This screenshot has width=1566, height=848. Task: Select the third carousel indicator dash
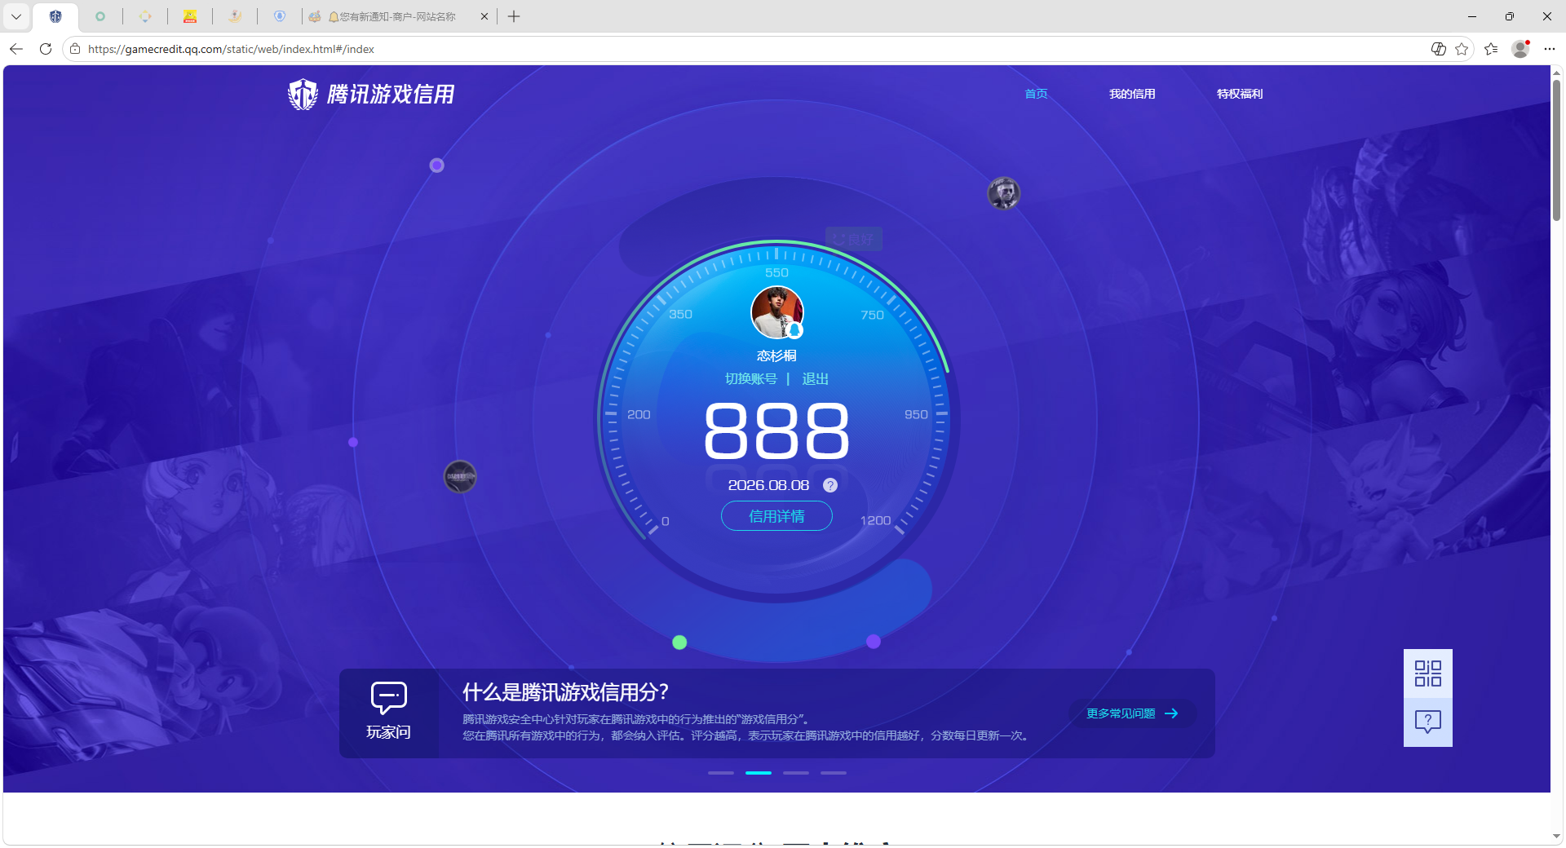click(796, 773)
